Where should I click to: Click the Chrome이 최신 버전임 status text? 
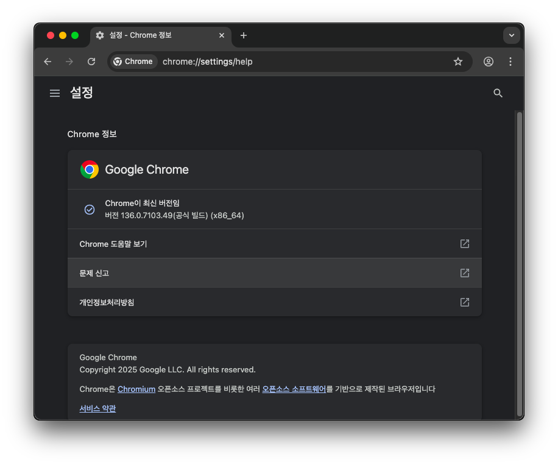pyautogui.click(x=142, y=204)
